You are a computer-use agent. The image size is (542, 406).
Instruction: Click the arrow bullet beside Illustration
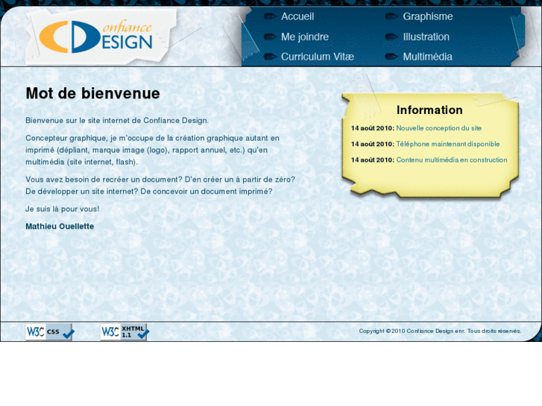[x=392, y=37]
